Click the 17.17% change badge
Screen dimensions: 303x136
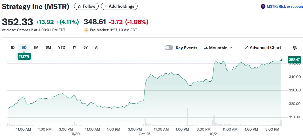pos(24,56)
